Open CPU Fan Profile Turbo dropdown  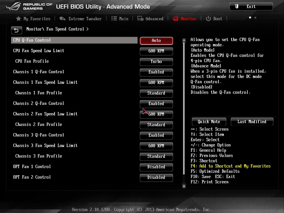coord(156,62)
